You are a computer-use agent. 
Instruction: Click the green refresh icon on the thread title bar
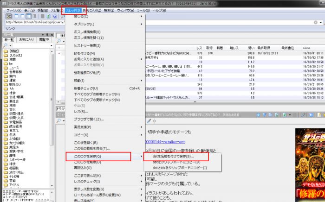point(285,115)
